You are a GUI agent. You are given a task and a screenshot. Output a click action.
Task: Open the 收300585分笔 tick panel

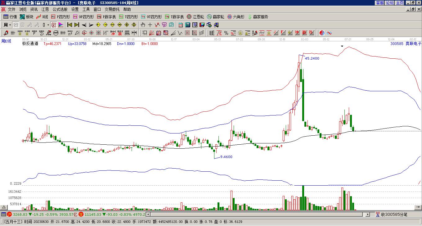(x=391, y=214)
